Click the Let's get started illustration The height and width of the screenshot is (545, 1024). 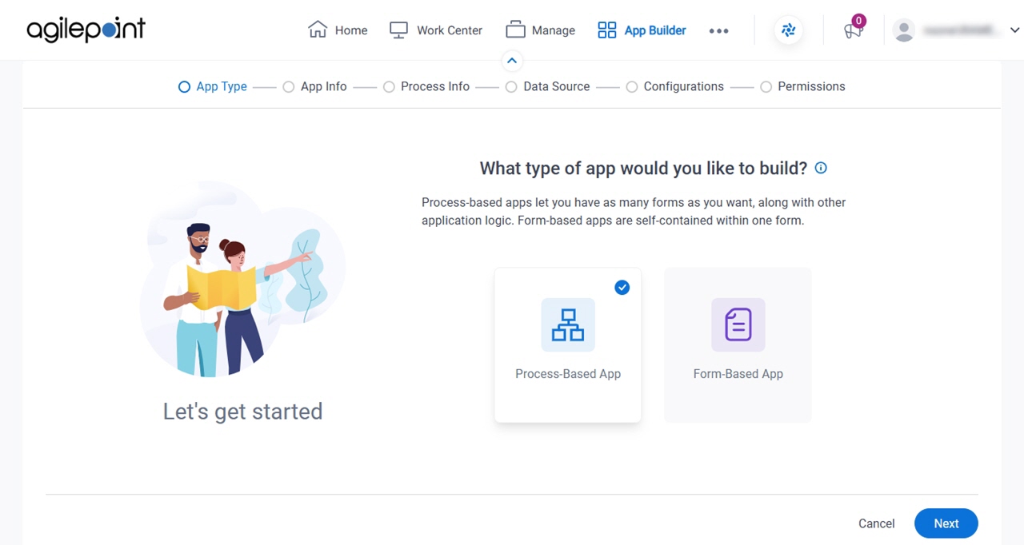point(242,280)
